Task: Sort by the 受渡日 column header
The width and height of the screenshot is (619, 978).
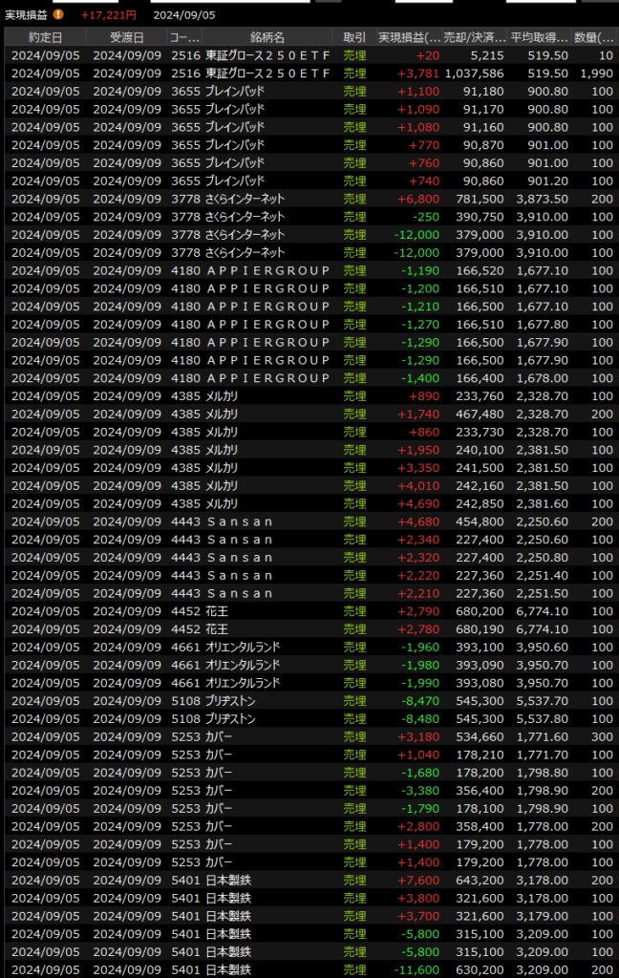Action: tap(126, 37)
